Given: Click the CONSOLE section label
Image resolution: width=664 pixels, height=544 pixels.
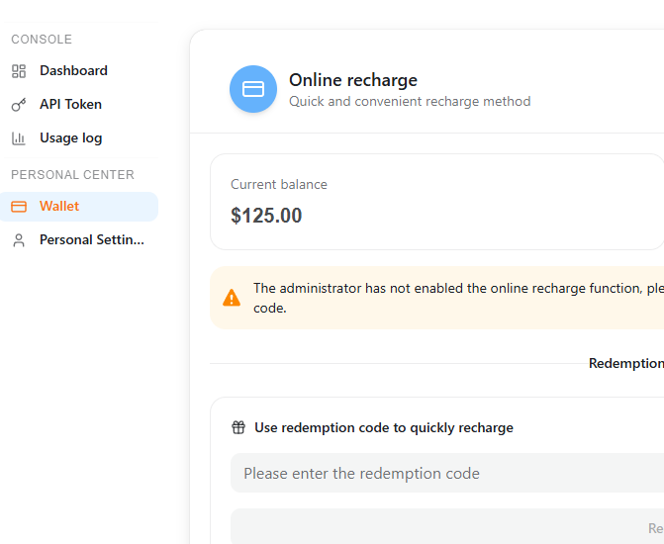Looking at the screenshot, I should 42,40.
